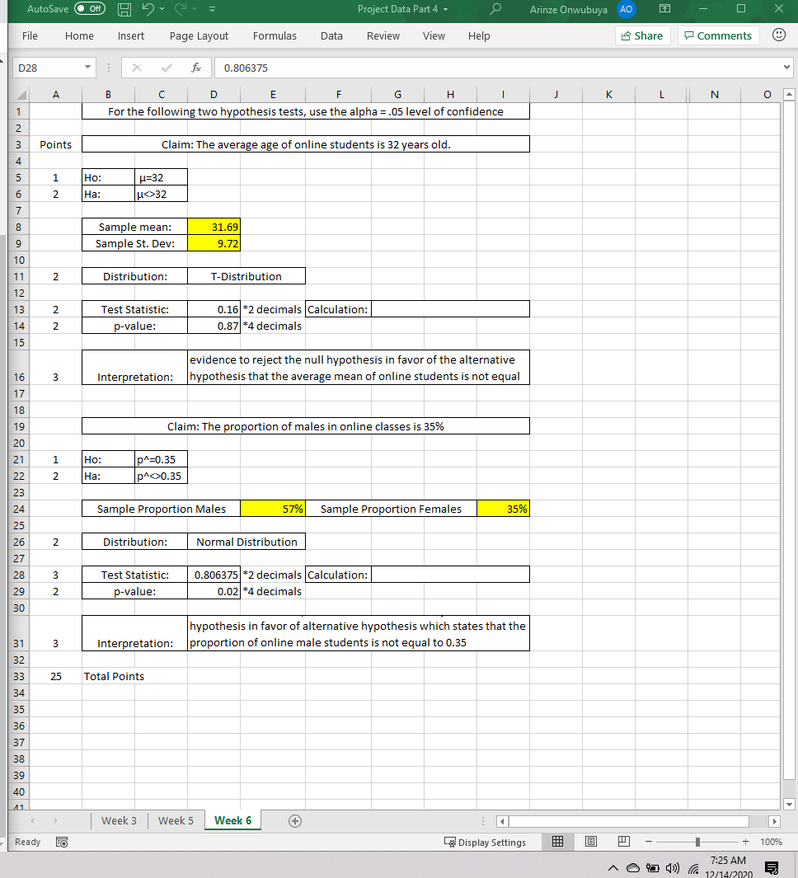Click the yellow Sample St. Dev cell 9.72
Image resolution: width=798 pixels, height=878 pixels.
[214, 243]
